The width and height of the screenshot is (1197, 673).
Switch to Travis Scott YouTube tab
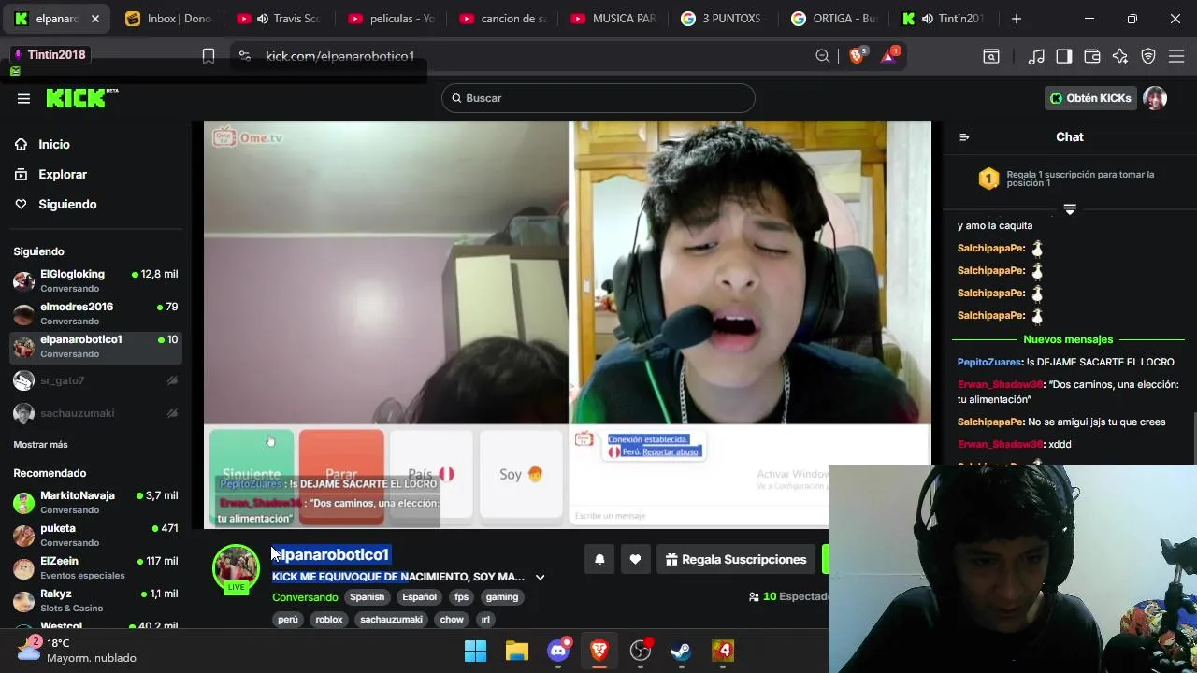[x=279, y=19]
